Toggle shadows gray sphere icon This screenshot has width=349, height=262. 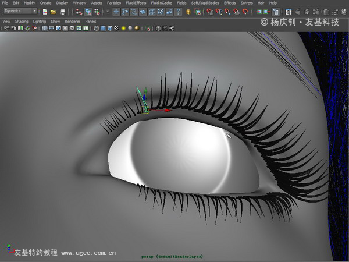(x=130, y=28)
